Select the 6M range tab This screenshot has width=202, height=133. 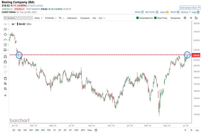[43, 130]
